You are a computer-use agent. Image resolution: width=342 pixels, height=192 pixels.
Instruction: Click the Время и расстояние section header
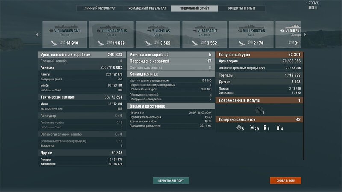click(171, 106)
